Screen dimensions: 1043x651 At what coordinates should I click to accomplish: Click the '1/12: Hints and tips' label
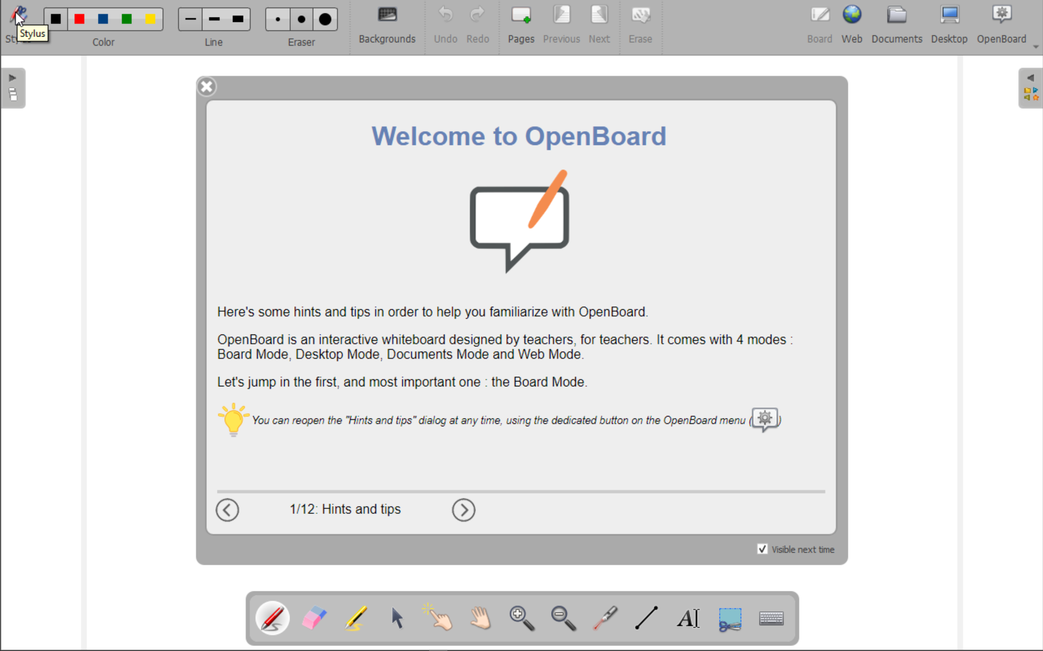click(x=345, y=509)
